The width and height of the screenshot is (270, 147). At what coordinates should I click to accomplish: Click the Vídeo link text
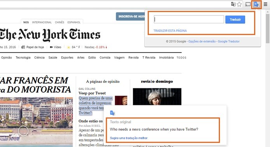click(x=57, y=47)
